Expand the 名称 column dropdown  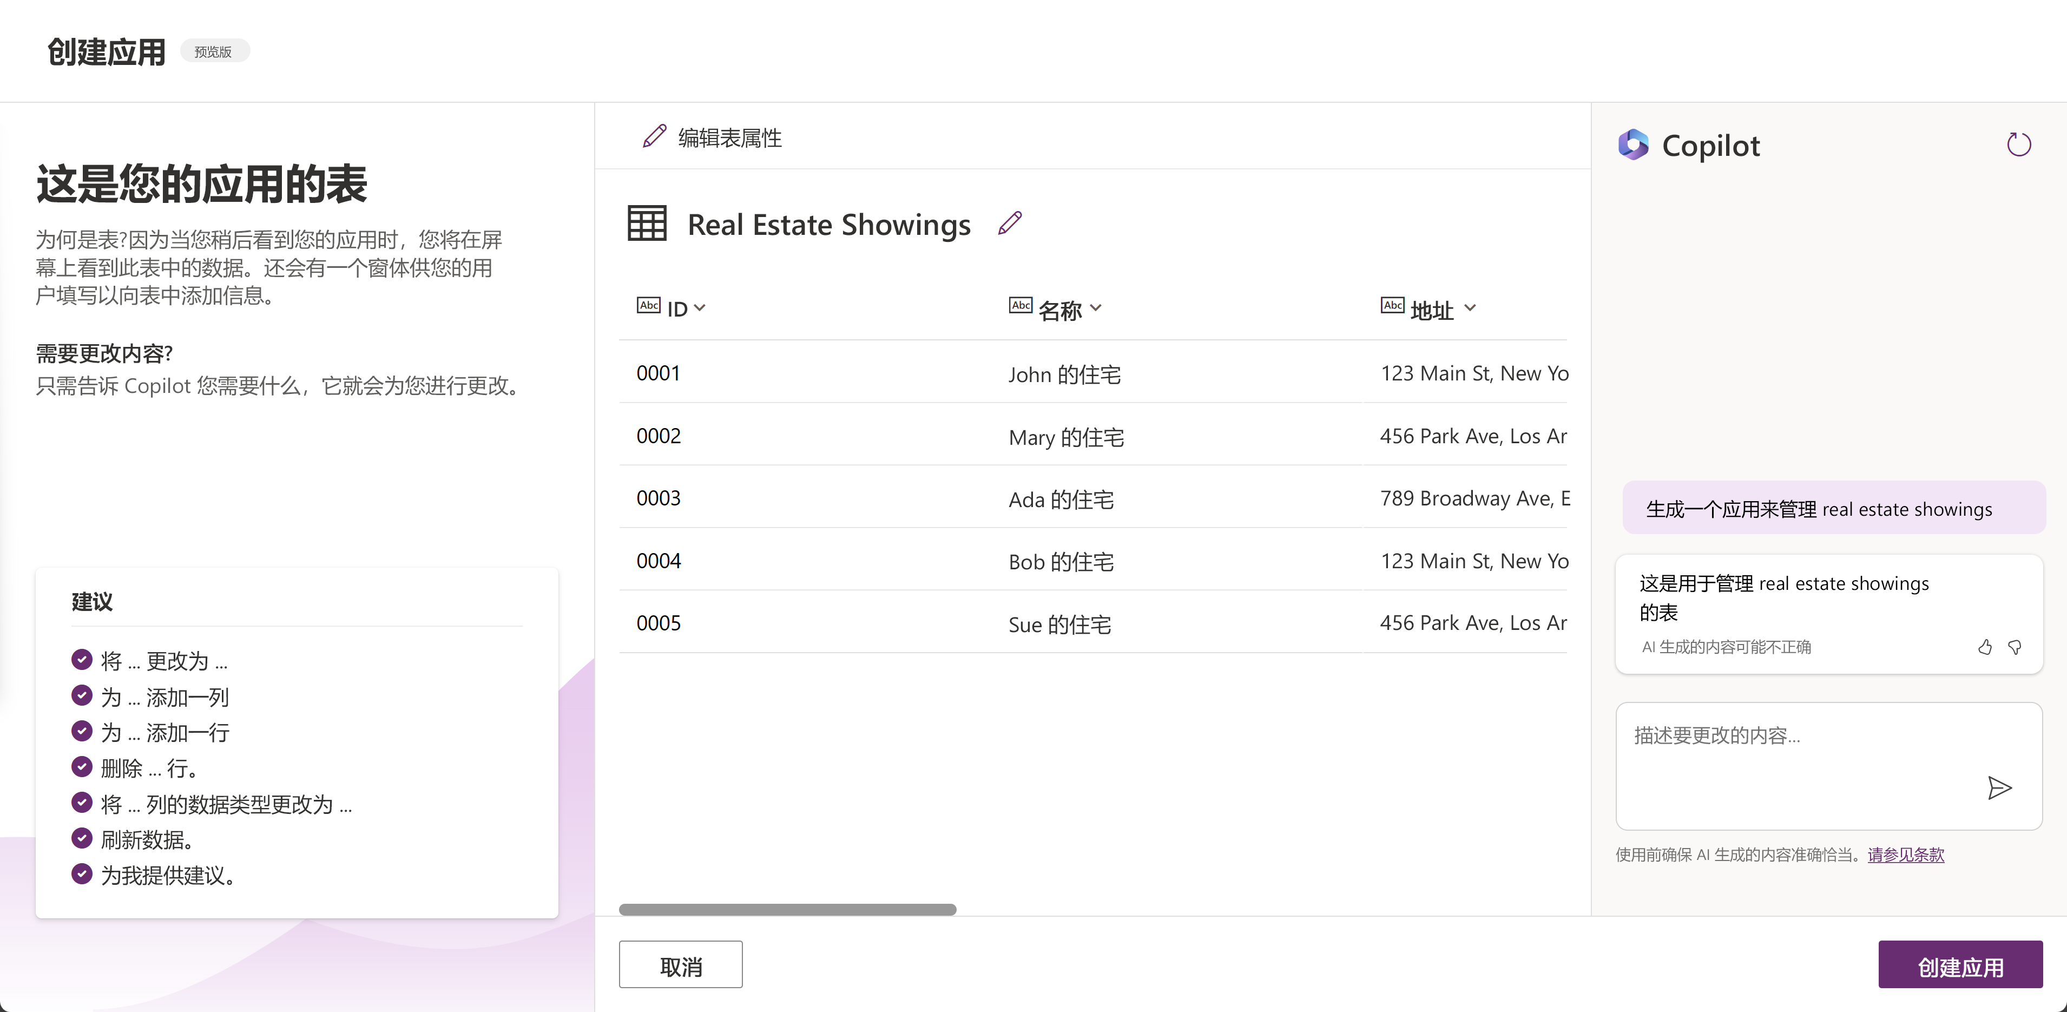click(1096, 308)
